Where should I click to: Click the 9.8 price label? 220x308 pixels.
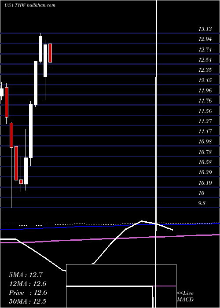pyautogui.click(x=202, y=203)
